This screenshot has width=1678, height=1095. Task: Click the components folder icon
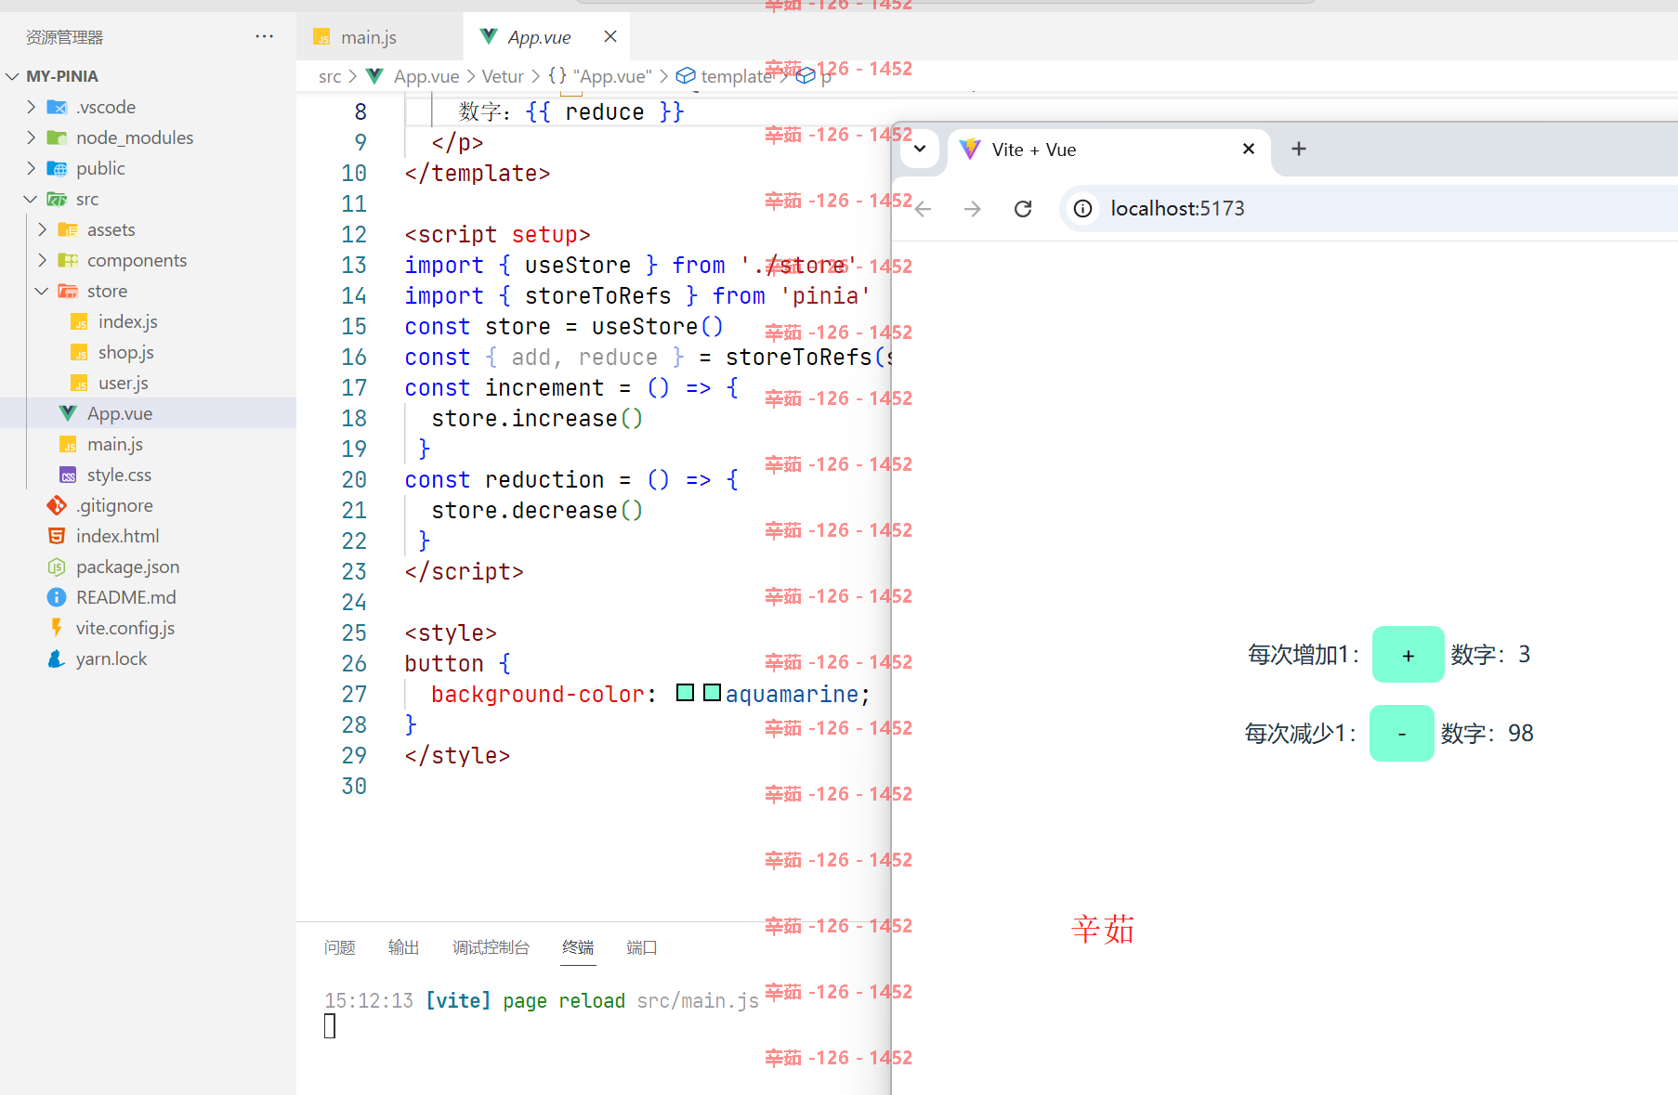coord(68,260)
